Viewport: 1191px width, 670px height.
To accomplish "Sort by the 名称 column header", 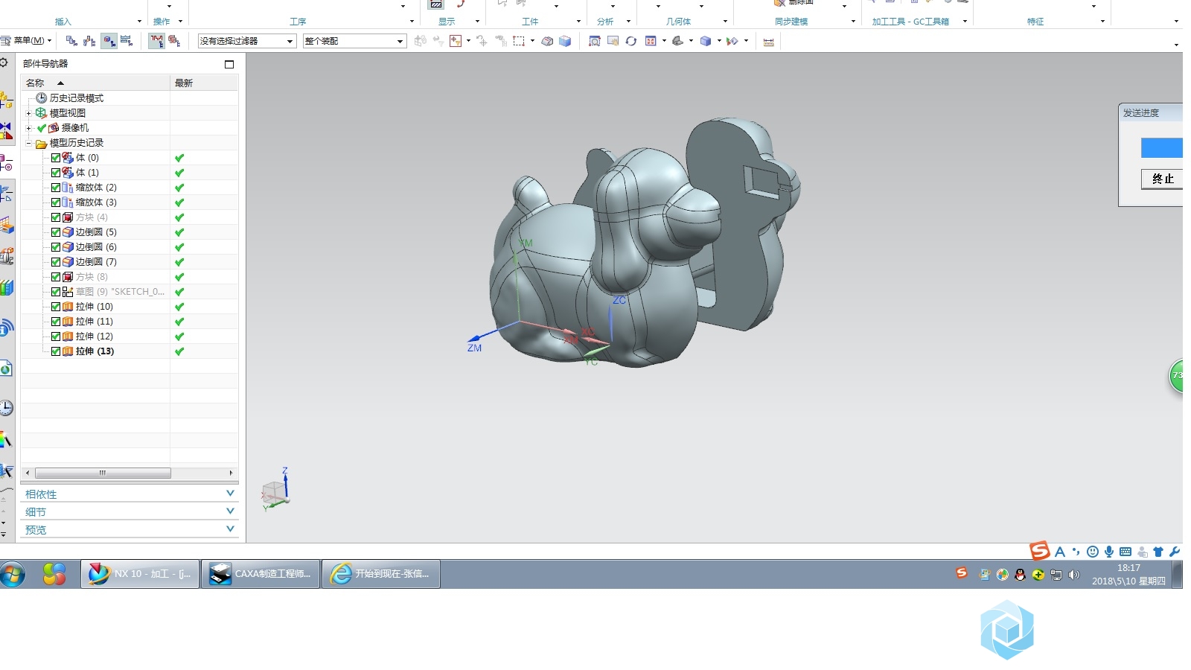I will (95, 83).
